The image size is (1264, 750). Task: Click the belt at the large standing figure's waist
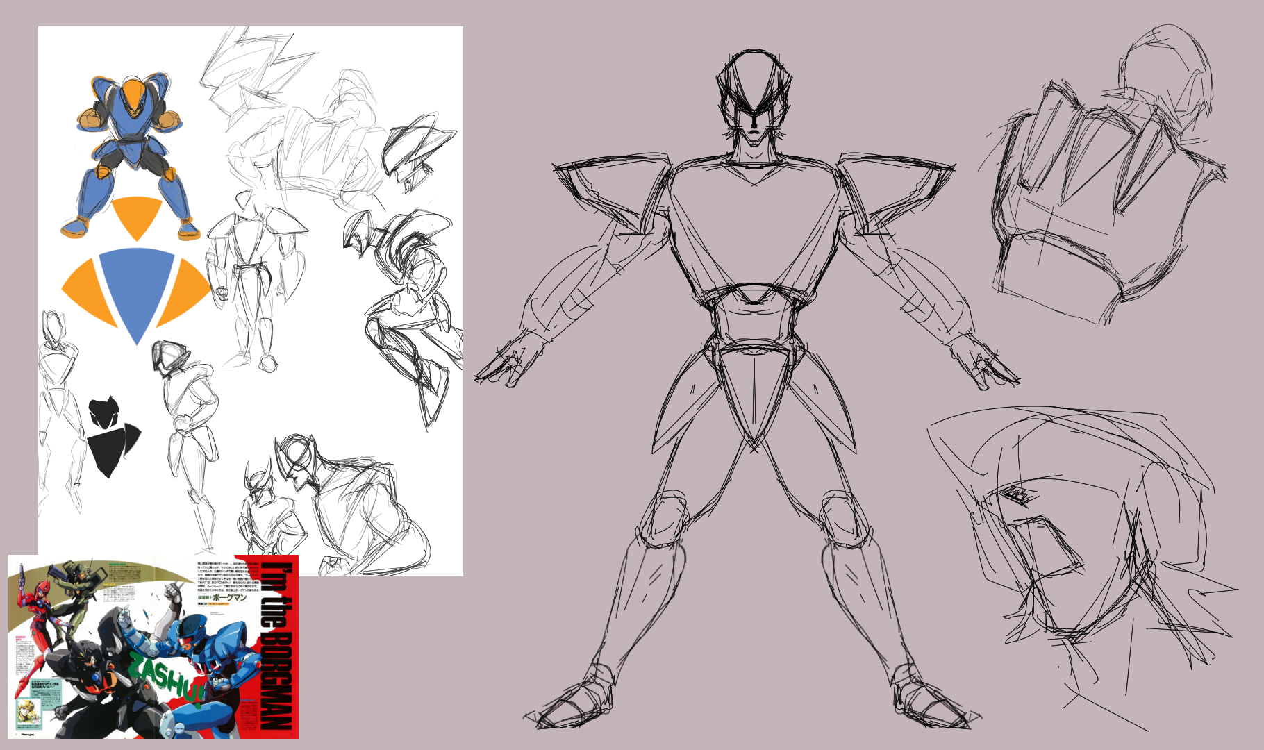(751, 300)
